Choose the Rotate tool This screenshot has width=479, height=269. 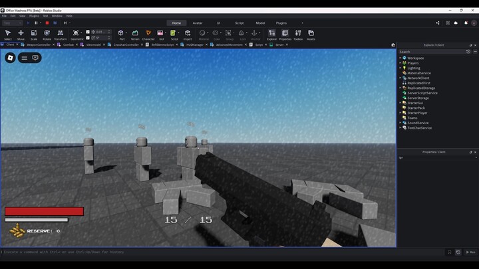click(x=47, y=35)
